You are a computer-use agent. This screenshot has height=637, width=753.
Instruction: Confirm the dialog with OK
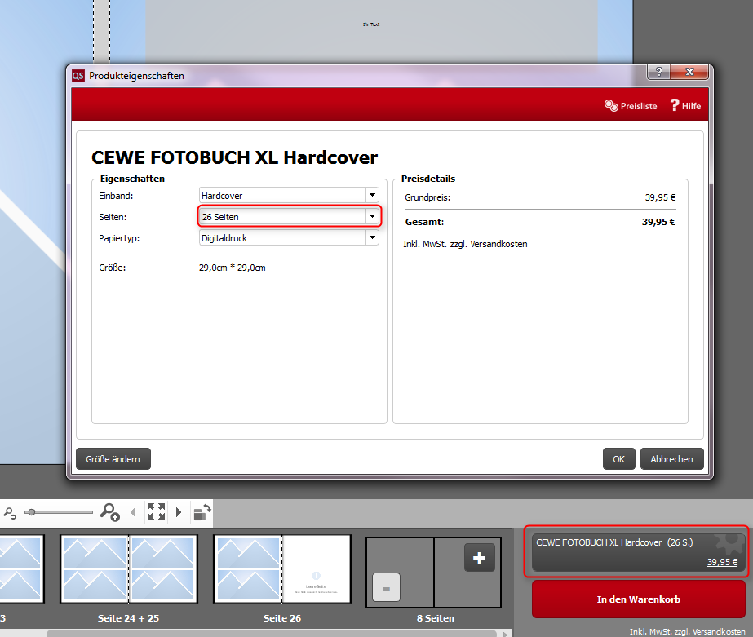tap(618, 459)
